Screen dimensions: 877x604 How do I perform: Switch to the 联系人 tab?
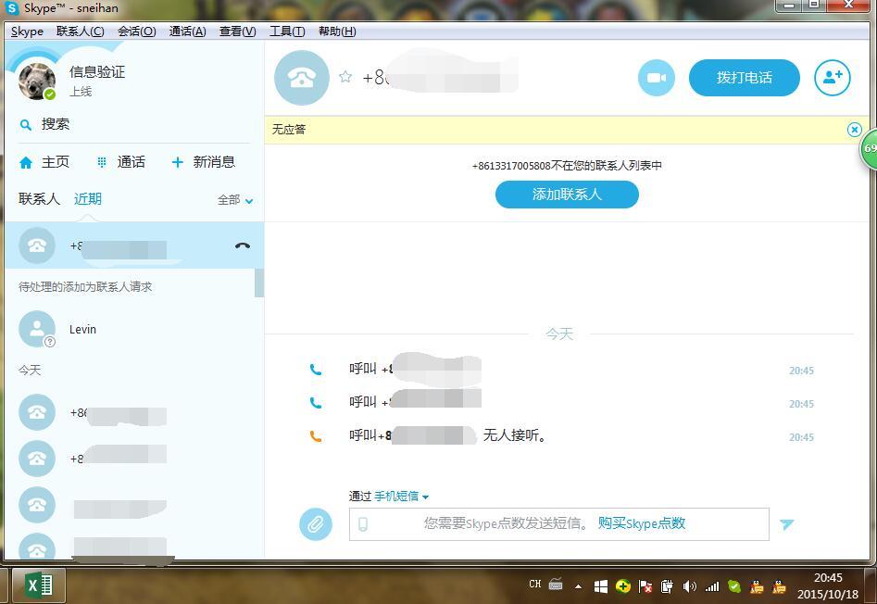click(39, 199)
